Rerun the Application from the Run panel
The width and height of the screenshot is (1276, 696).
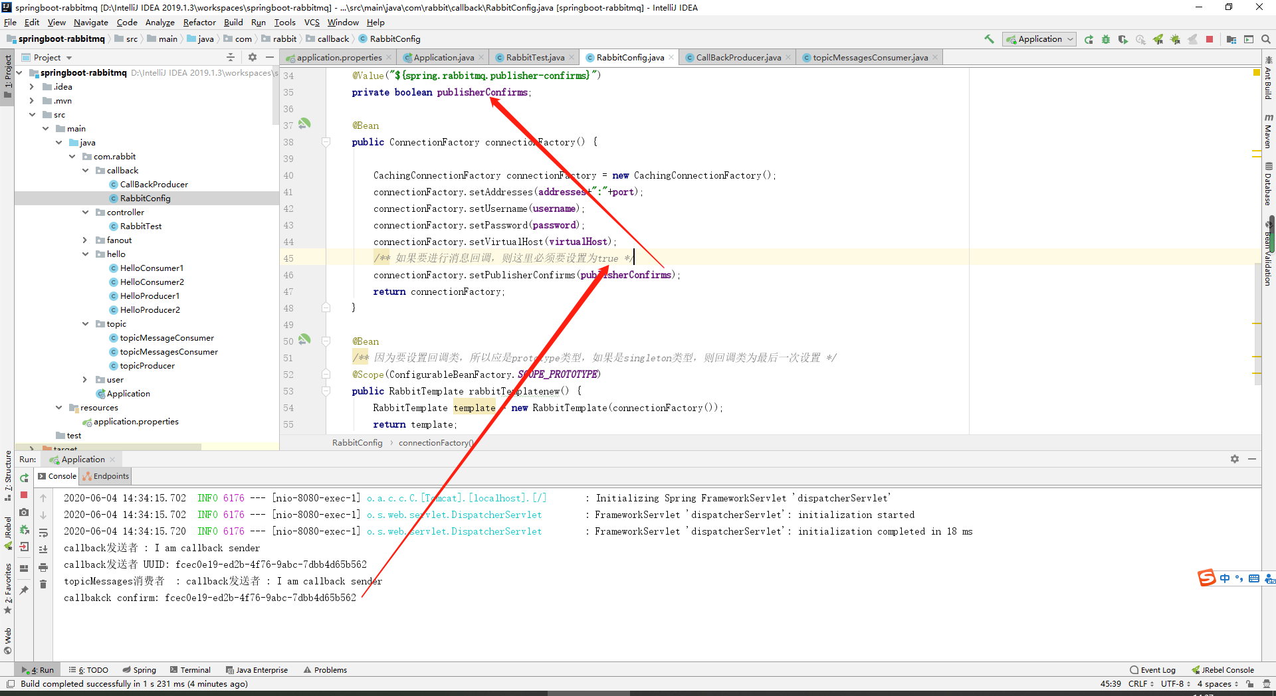[x=24, y=478]
